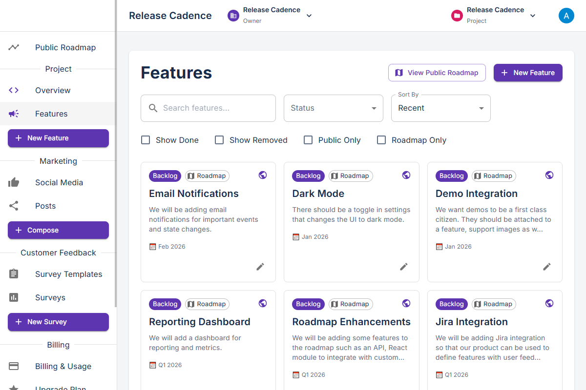Click the Overview code brackets icon
The image size is (586, 390).
pyautogui.click(x=13, y=90)
